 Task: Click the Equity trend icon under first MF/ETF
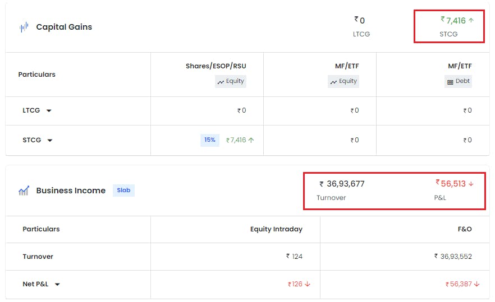[x=333, y=82]
